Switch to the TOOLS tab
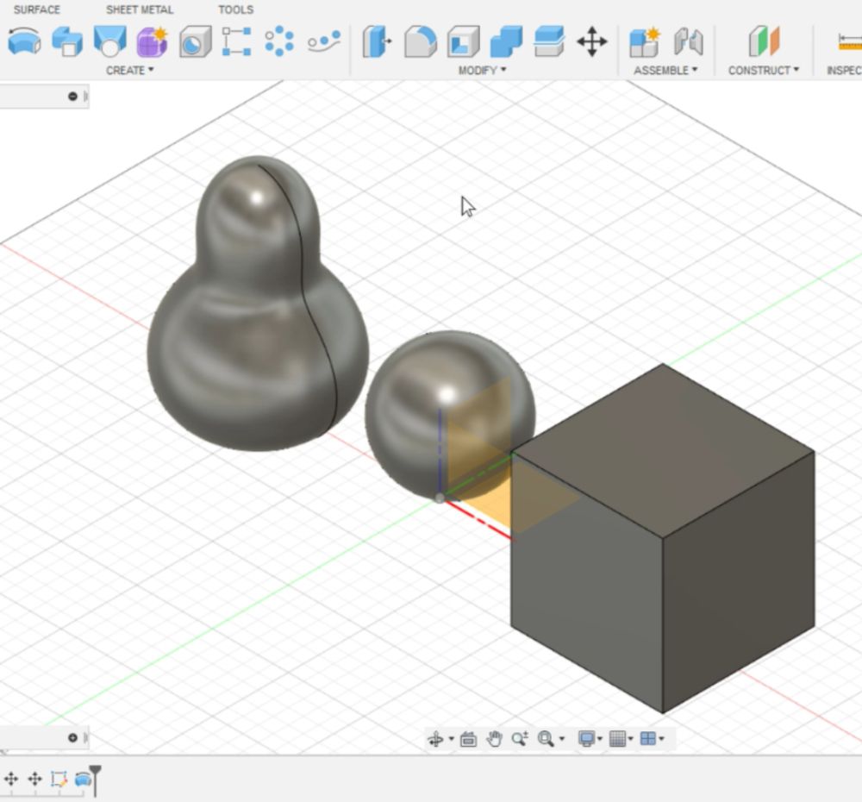The image size is (862, 802). [235, 9]
